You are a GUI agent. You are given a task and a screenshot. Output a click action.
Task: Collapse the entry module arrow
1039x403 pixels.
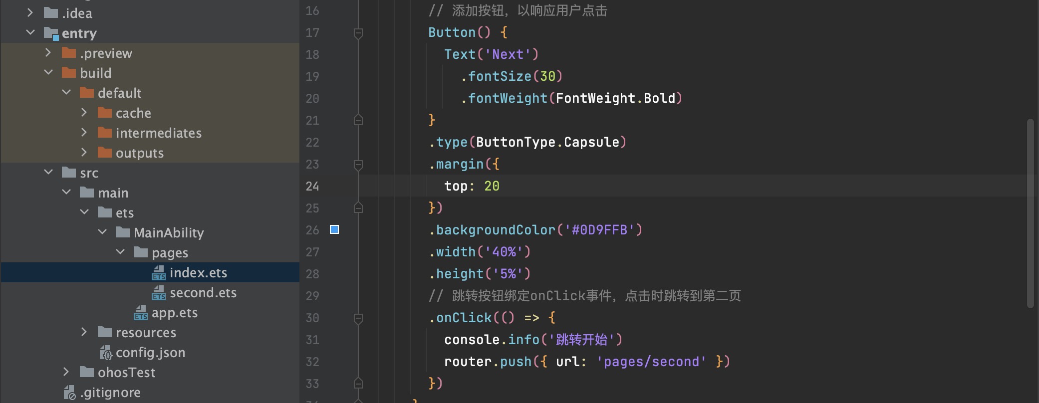click(30, 33)
